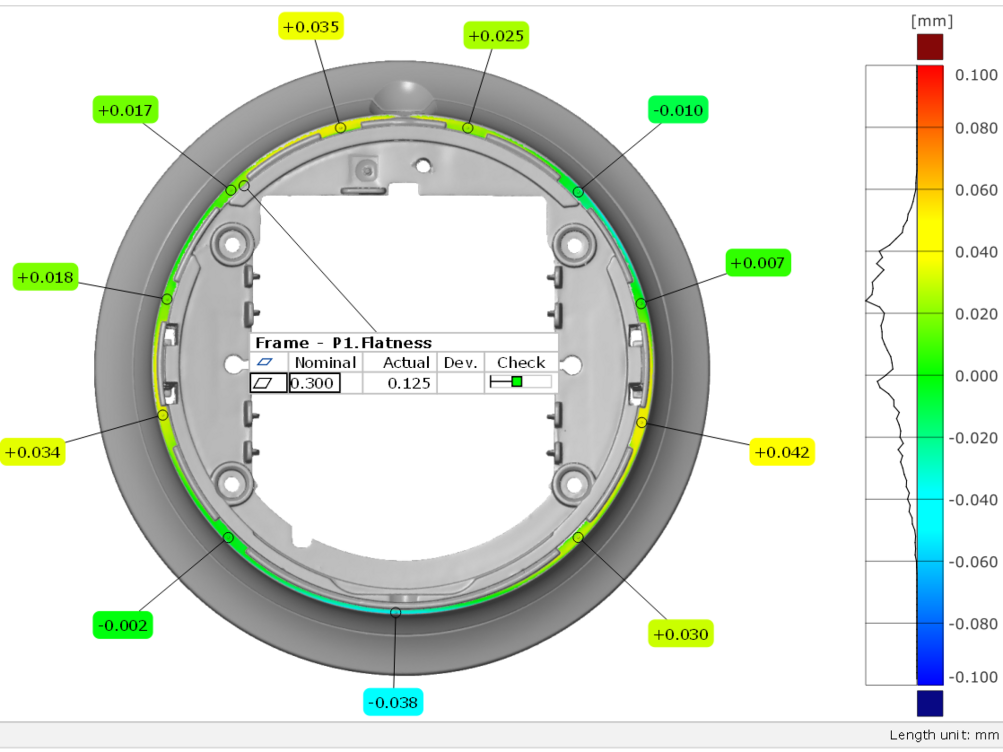
Task: Click the 0.125 actual flatness value
Action: coord(409,383)
